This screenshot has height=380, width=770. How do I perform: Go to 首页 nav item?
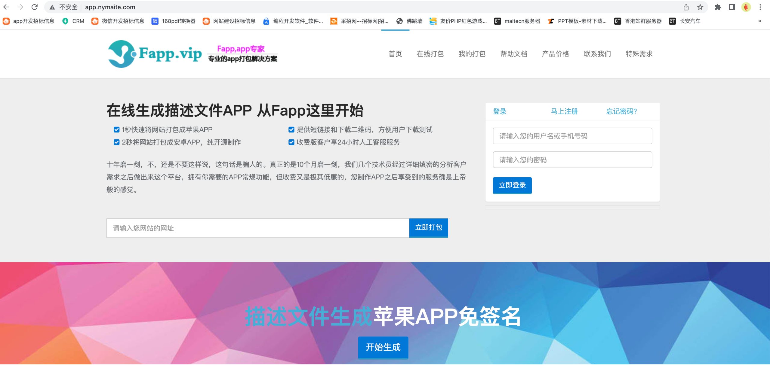pos(395,54)
